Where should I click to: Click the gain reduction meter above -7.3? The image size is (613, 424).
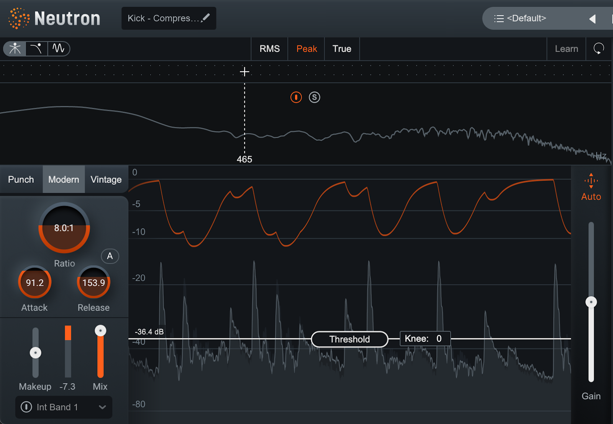[68, 352]
